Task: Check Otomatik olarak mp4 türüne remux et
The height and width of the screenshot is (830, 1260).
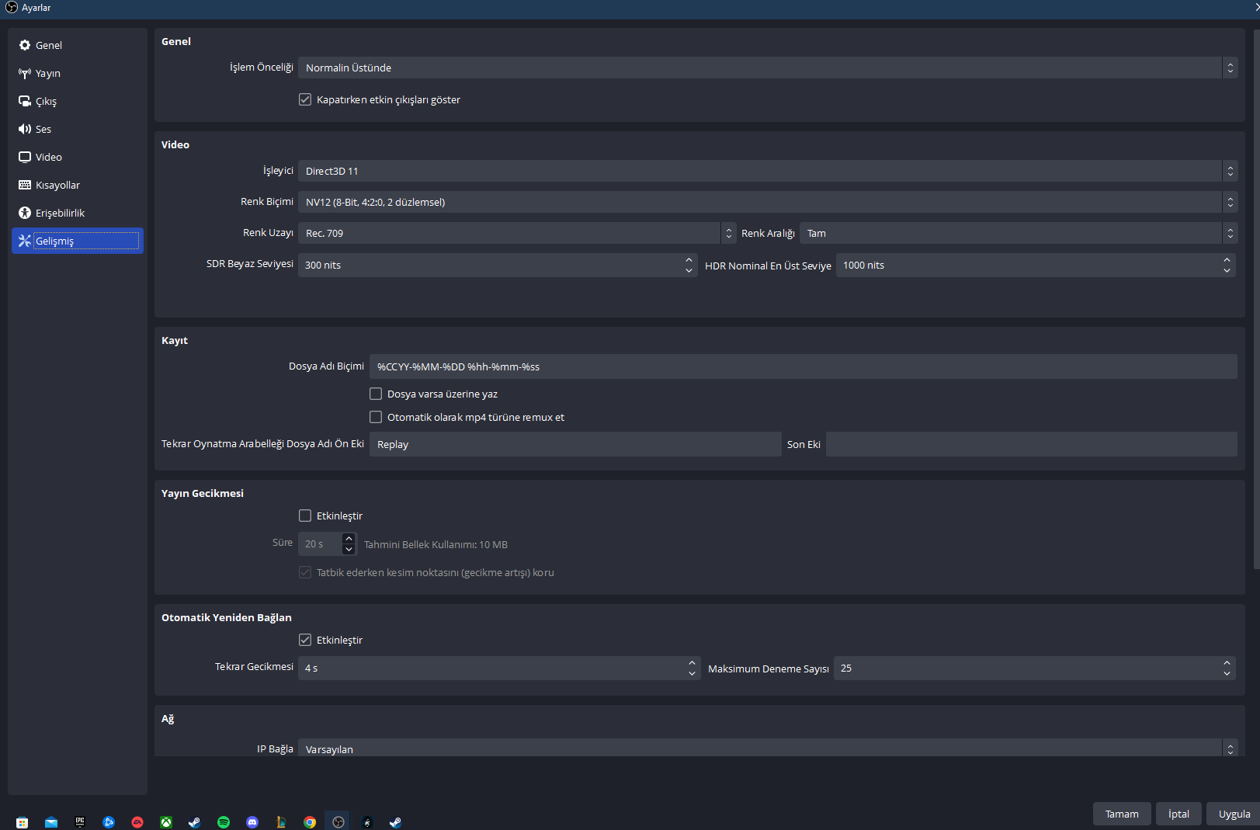Action: click(376, 417)
